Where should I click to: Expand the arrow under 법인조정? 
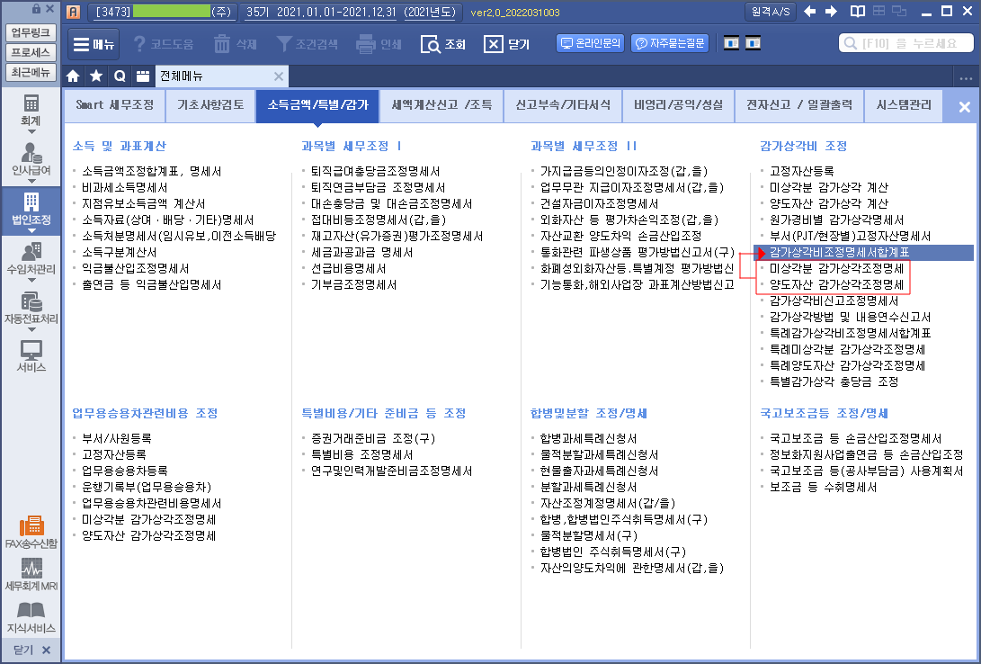tap(31, 230)
